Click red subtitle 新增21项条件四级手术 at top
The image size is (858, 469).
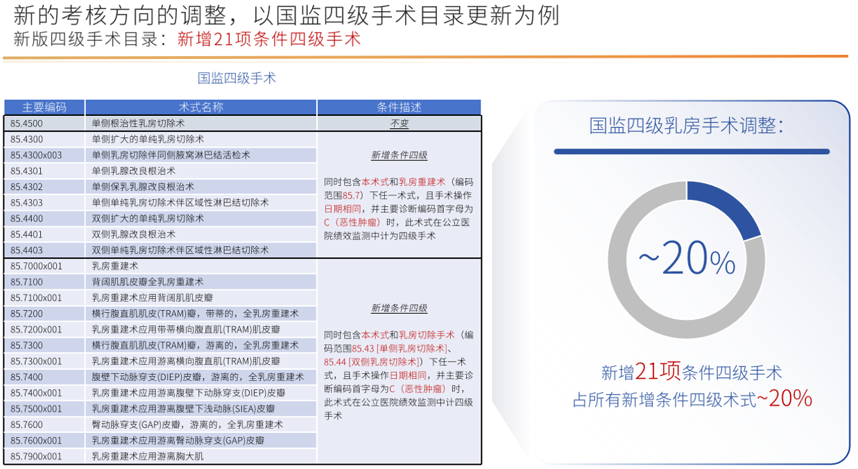click(269, 39)
